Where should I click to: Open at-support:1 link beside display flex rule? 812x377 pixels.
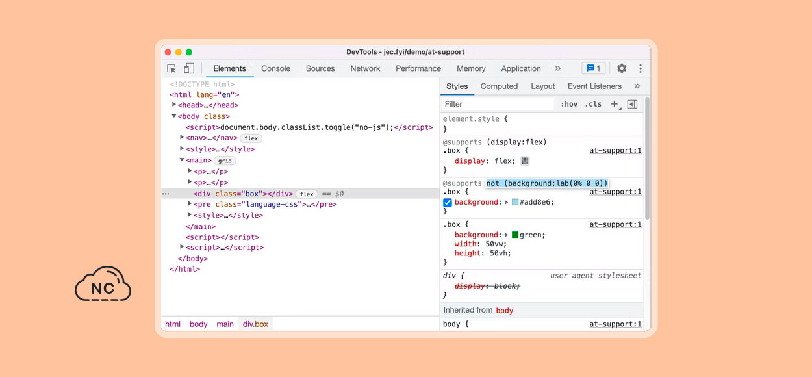[x=615, y=150]
